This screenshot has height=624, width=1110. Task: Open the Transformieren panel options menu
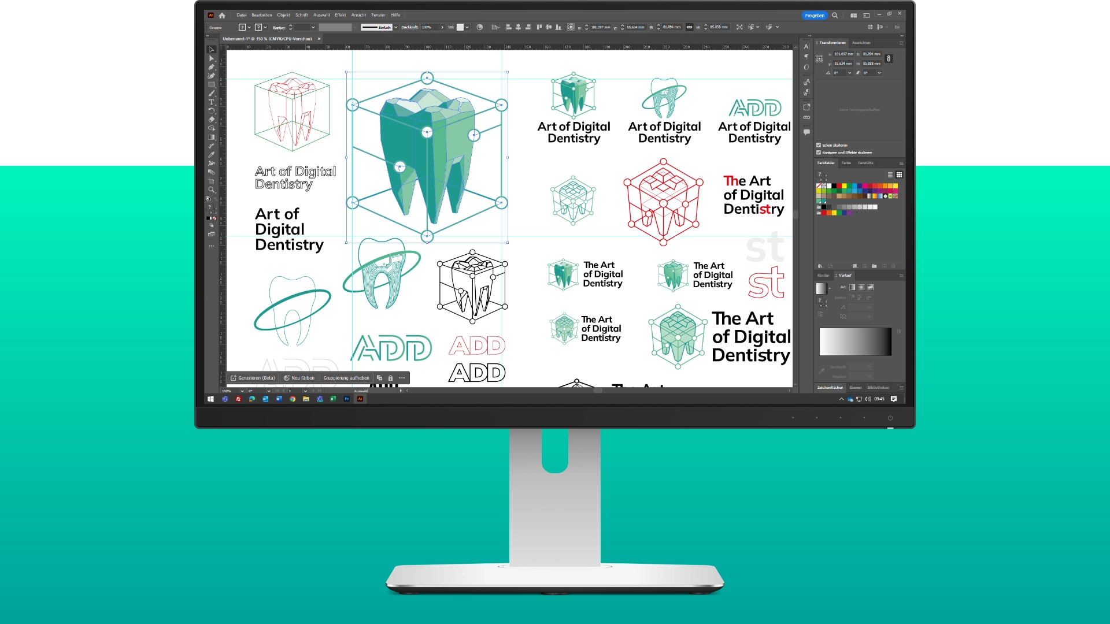point(901,43)
